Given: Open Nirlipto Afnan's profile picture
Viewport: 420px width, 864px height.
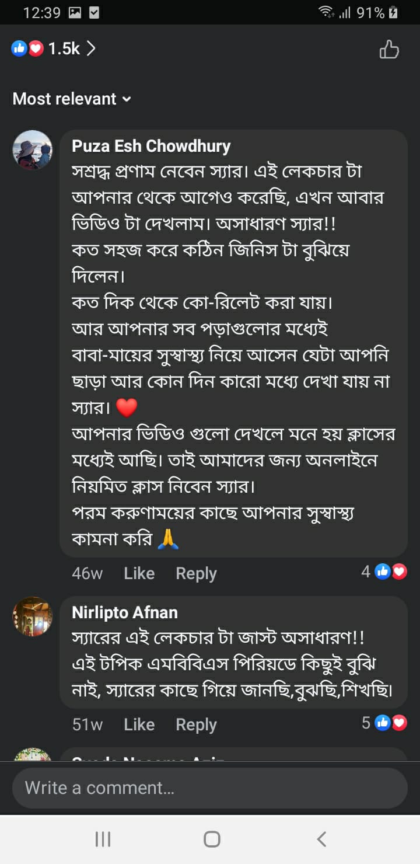Looking at the screenshot, I should (x=33, y=616).
